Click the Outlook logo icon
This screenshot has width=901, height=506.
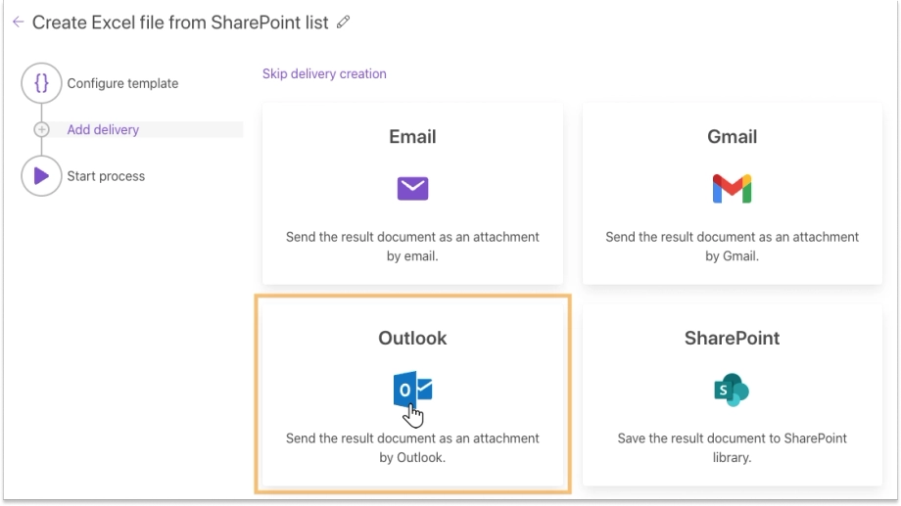(412, 390)
